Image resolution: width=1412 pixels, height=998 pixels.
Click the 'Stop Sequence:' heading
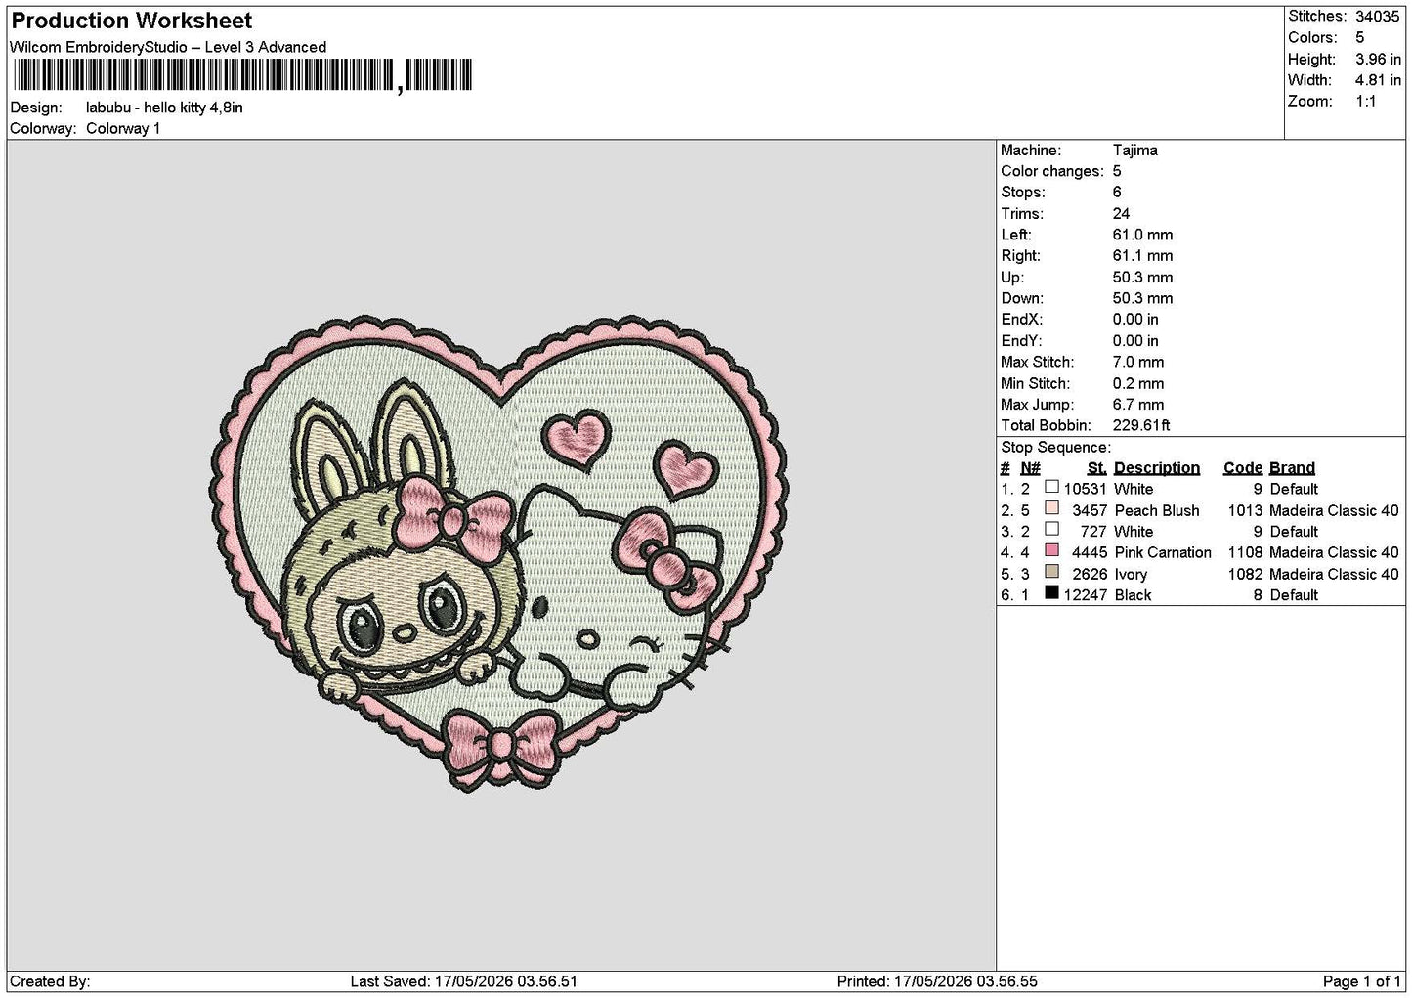(1055, 448)
